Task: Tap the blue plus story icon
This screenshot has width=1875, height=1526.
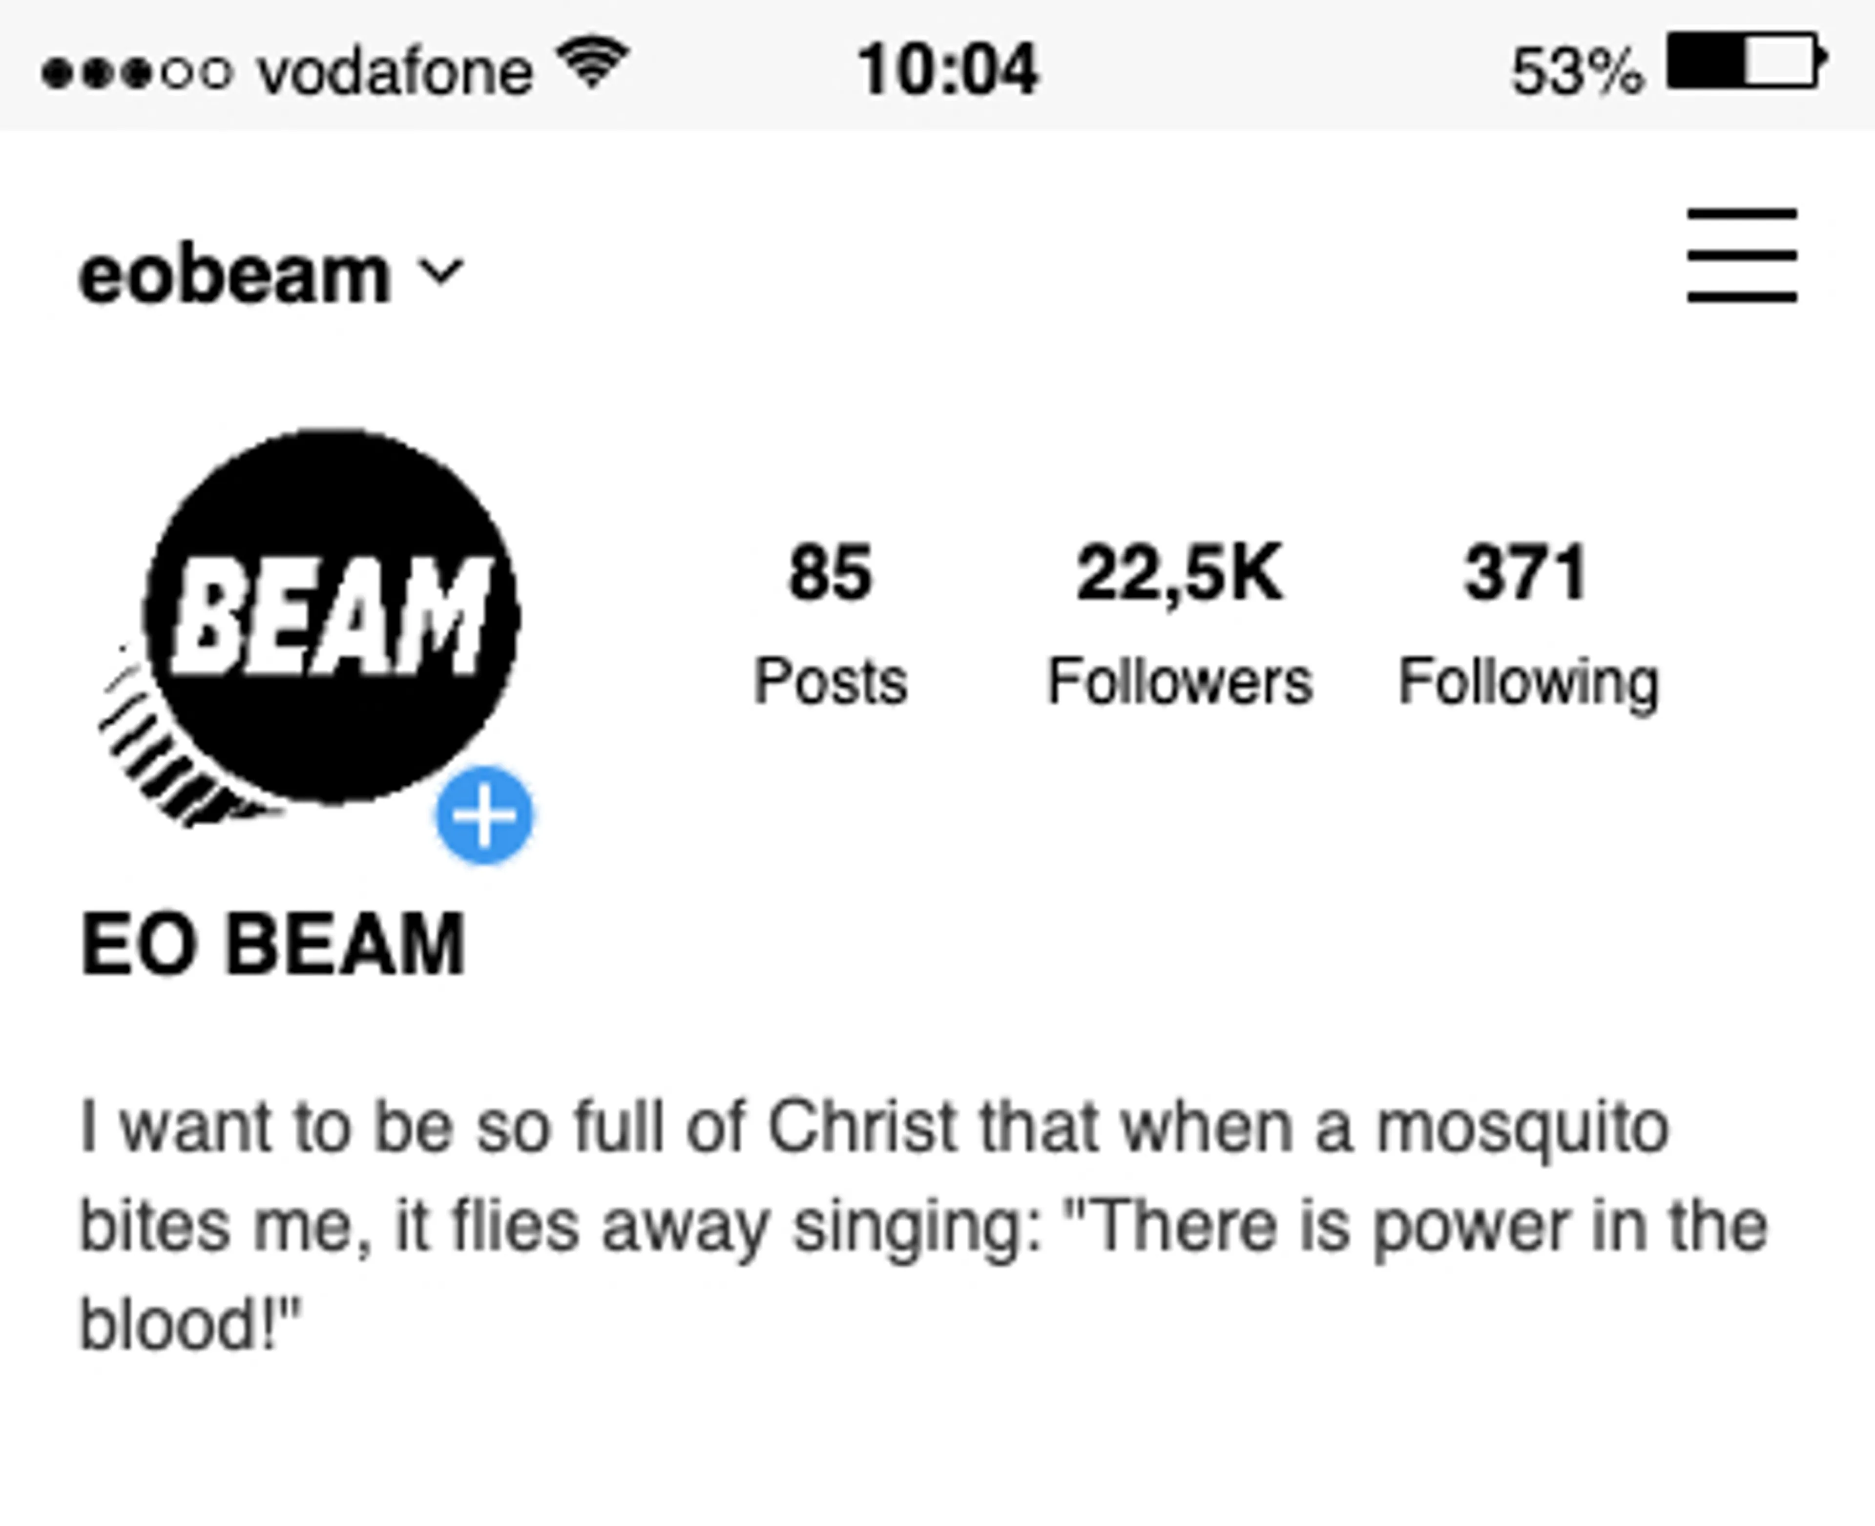Action: click(x=484, y=815)
